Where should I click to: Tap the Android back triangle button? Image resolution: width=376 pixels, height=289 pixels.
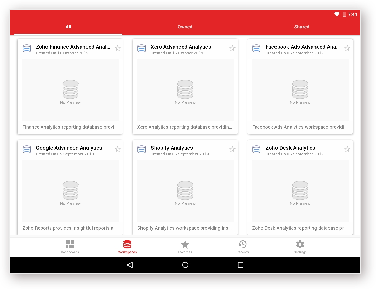130,265
